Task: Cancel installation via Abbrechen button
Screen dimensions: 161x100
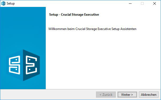Action: 149,95
